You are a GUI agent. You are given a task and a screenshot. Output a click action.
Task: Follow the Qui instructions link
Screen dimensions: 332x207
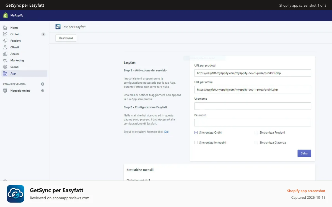click(166, 132)
